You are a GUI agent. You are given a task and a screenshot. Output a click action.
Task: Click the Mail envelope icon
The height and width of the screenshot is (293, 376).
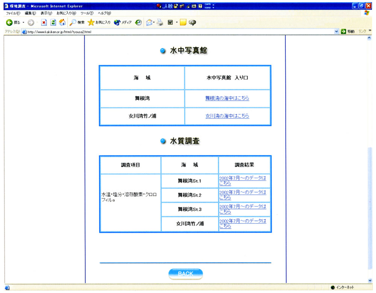(149, 23)
